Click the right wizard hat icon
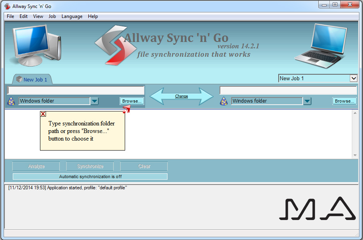The width and height of the screenshot is (363, 240). click(223, 101)
